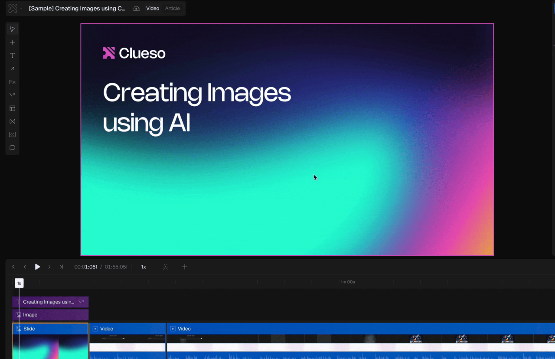Open the animation path tool in sidebar
Image resolution: width=555 pixels, height=359 pixels.
click(x=12, y=95)
